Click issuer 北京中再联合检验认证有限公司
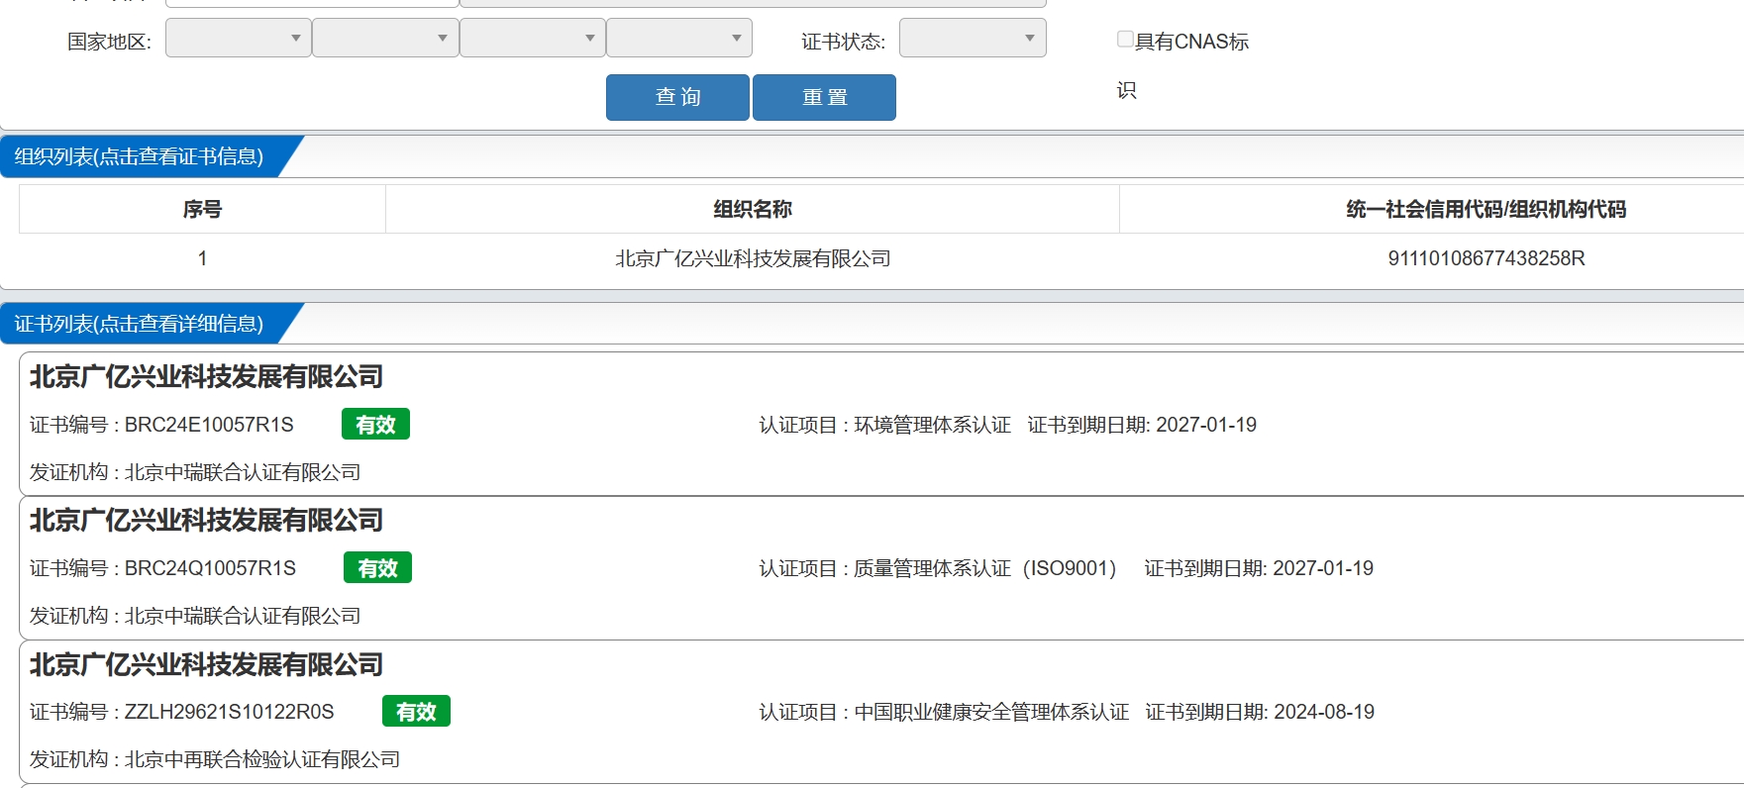 click(x=262, y=759)
